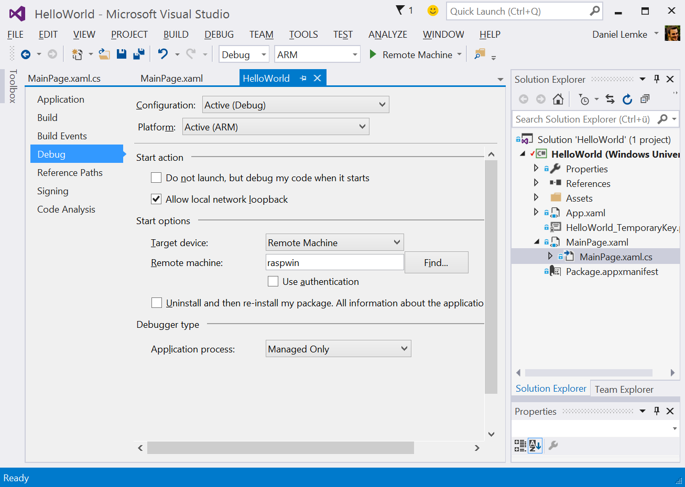Click the Collapse All icon in Solution Explorer
This screenshot has height=487, width=685.
pos(645,98)
